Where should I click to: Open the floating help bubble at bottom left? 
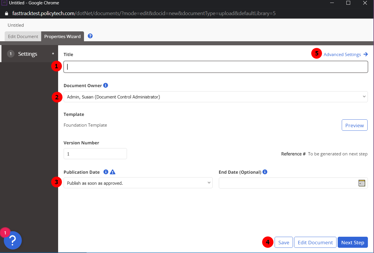point(12,240)
